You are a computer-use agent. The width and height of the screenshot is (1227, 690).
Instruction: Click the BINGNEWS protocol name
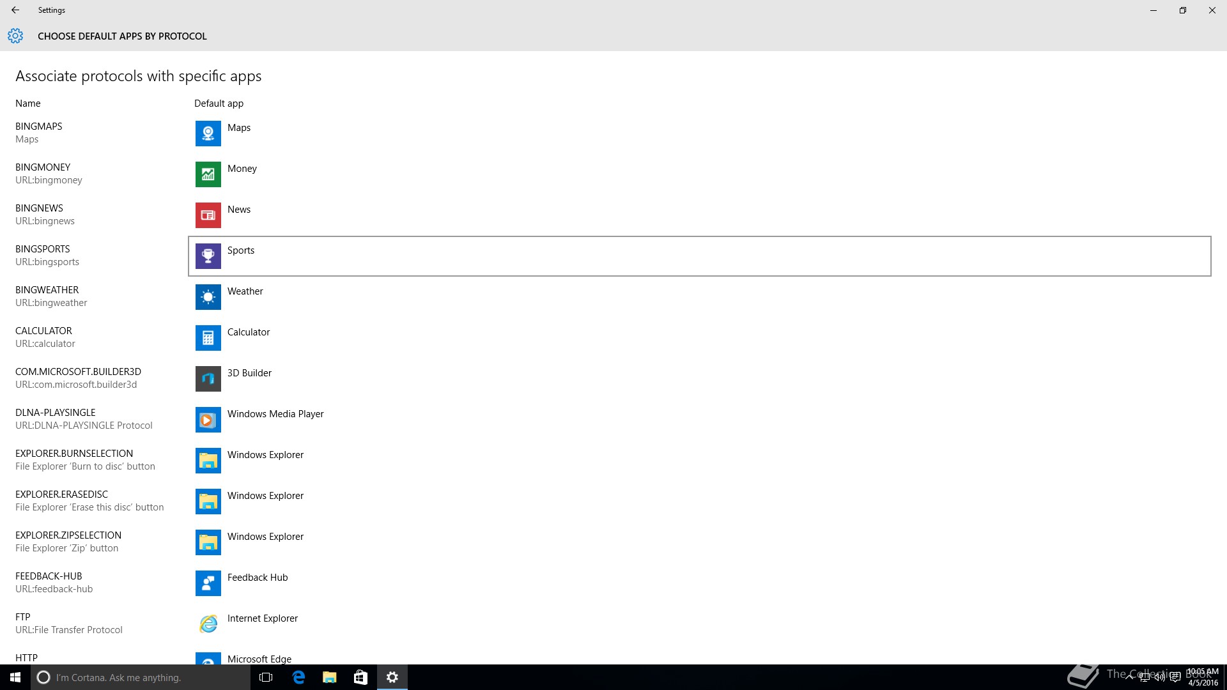click(x=39, y=208)
